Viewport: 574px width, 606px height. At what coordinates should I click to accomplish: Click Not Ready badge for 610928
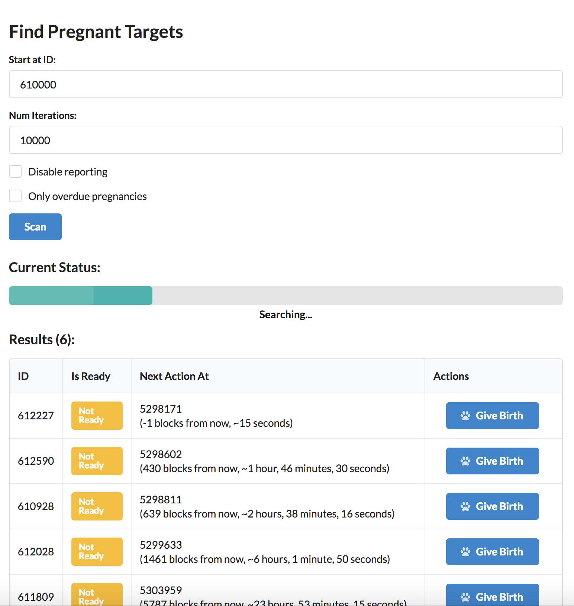[97, 506]
